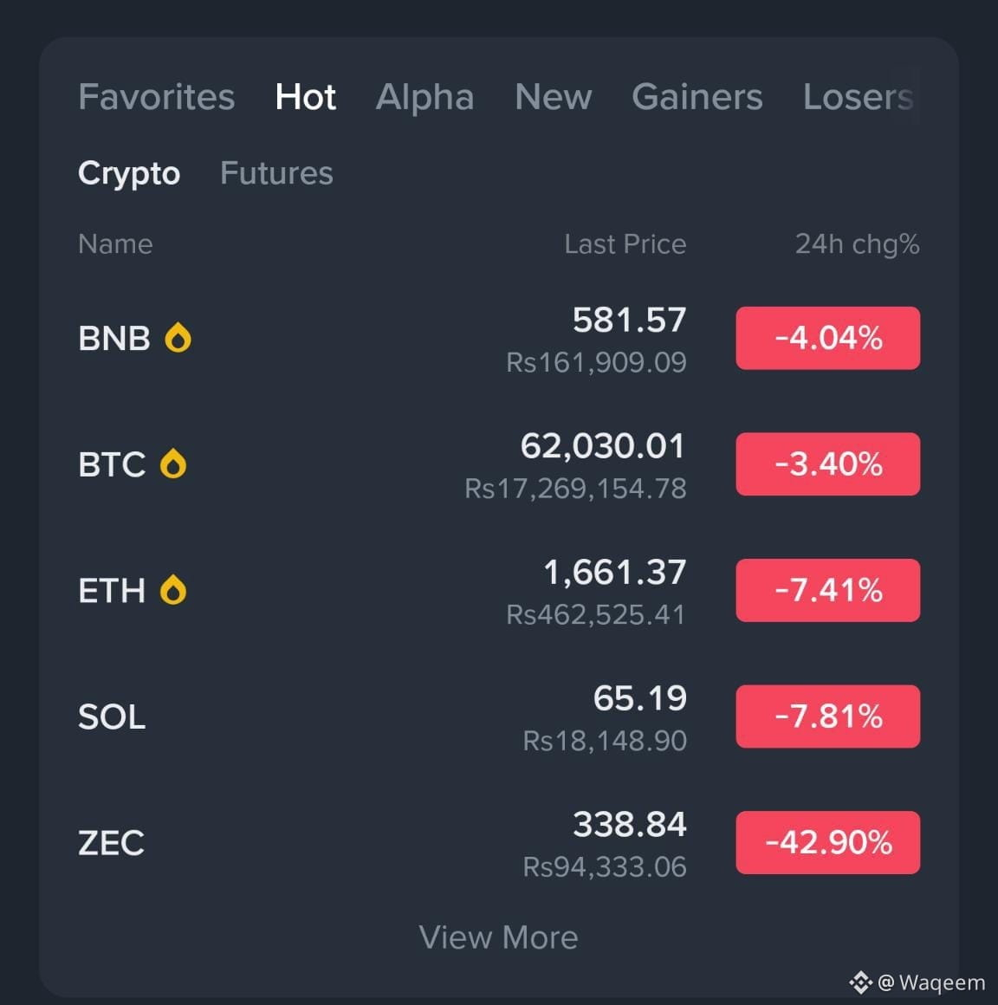998x1005 pixels.
Task: Click the ZEC -42.90% change badge
Action: pos(827,842)
